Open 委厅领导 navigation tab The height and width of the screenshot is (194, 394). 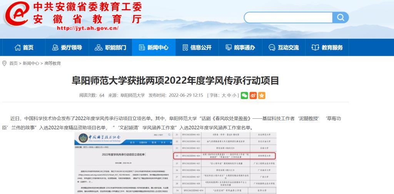[x=67, y=48]
